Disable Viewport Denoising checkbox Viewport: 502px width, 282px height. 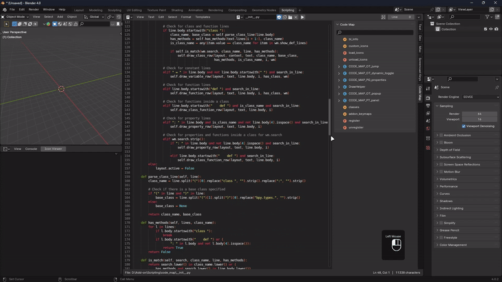pyautogui.click(x=464, y=127)
